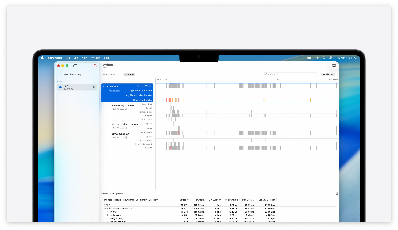Click the Track Filter search field
398x230 pixels.
[292, 75]
